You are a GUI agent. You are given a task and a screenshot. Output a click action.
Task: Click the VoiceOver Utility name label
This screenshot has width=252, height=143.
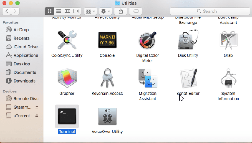click(107, 131)
